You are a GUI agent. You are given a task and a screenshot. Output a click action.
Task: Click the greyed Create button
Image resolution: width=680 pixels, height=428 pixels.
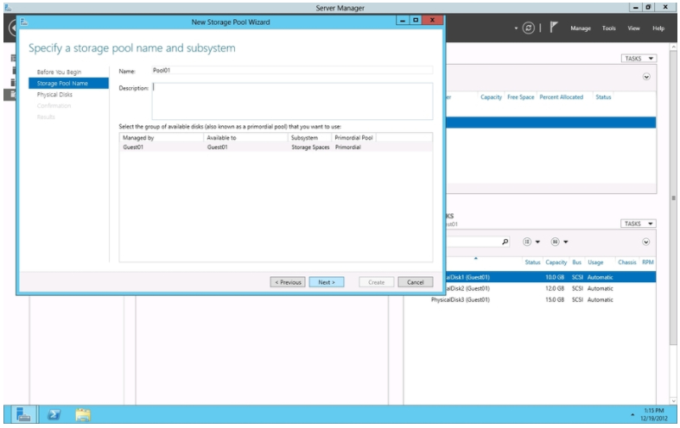[377, 282]
